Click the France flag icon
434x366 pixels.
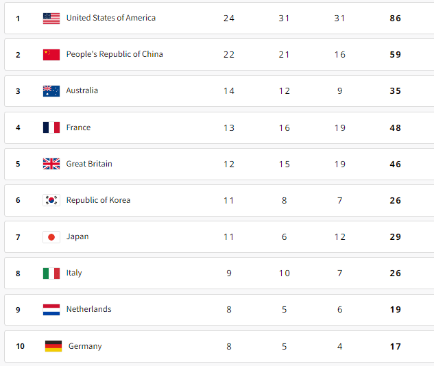[x=51, y=127]
